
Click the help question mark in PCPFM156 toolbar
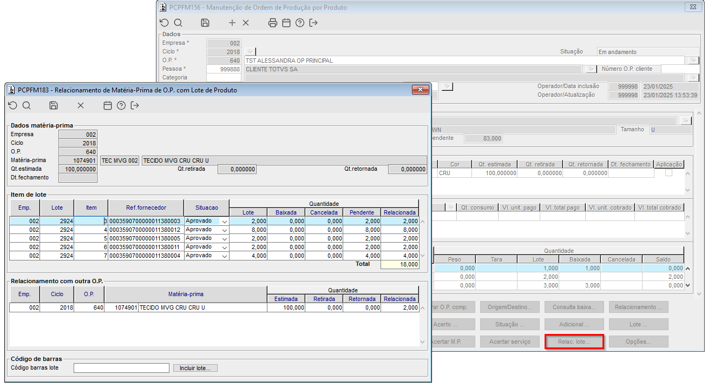pos(300,23)
